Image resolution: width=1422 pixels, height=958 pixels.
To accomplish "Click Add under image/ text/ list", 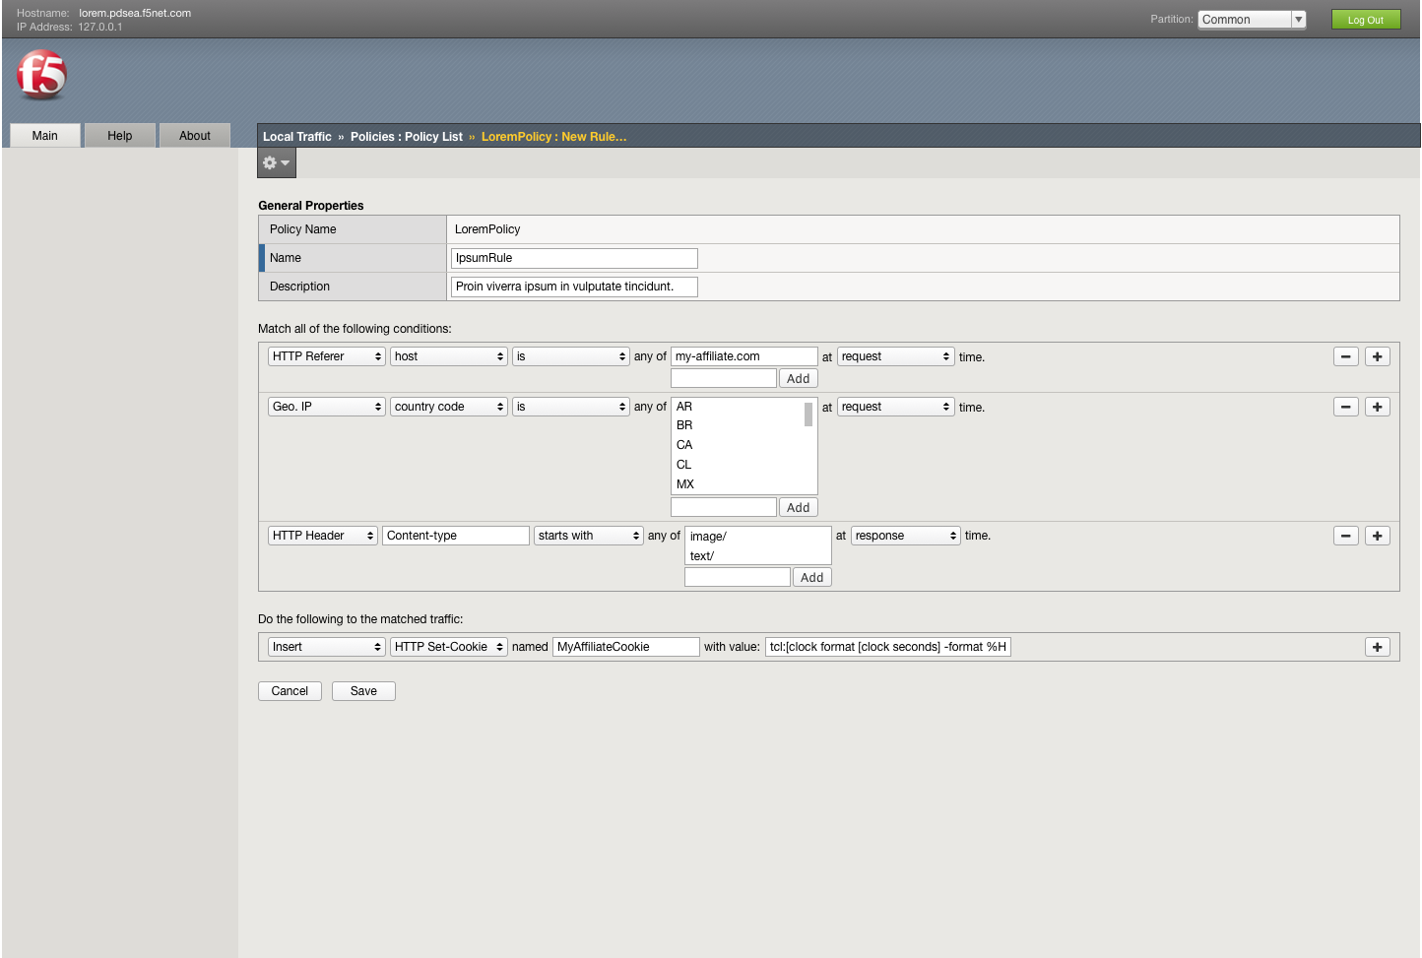I will [x=812, y=577].
